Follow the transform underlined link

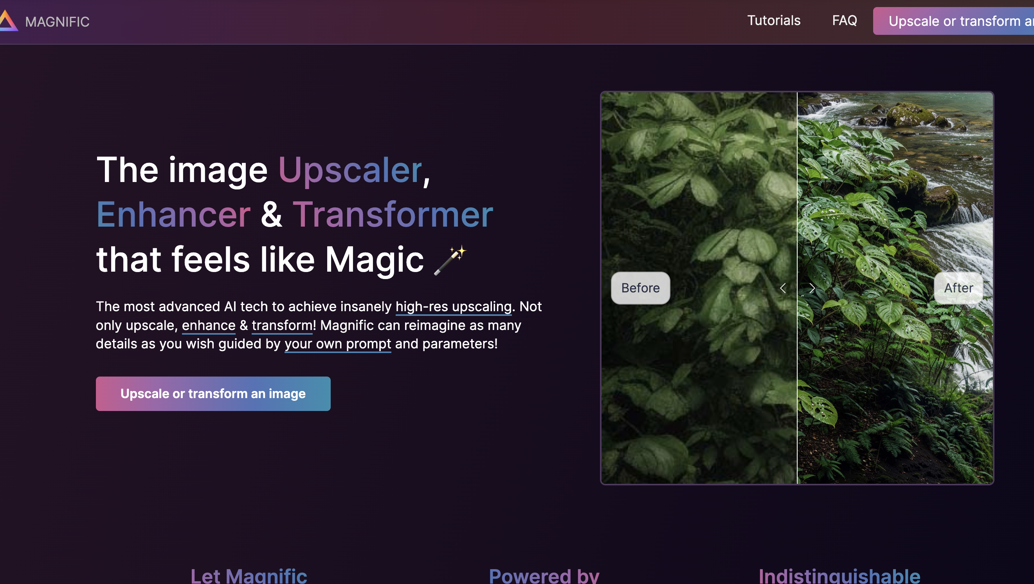(x=282, y=325)
